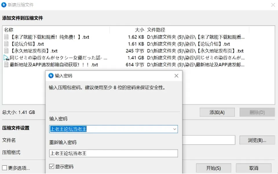The width and height of the screenshot is (278, 174).
Task: Click the 245 字节 size cell
Action: 135,51
